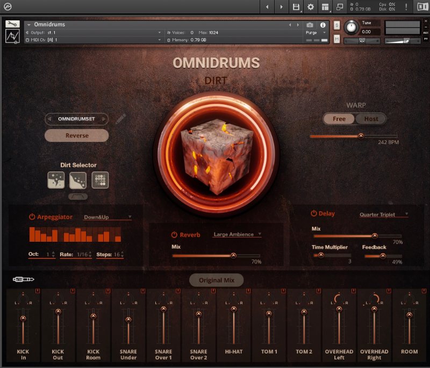This screenshot has width=430, height=368.
Task: Click the wrench edit-instrument icon
Action: click(x=13, y=24)
